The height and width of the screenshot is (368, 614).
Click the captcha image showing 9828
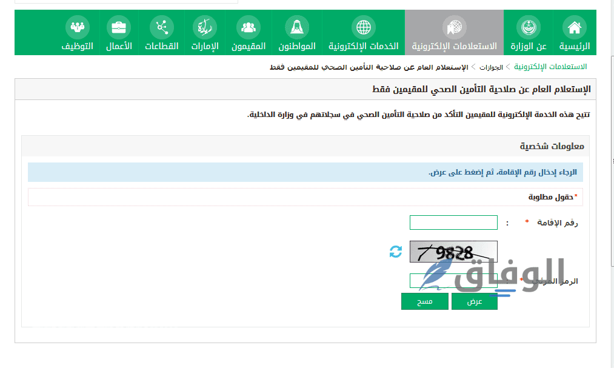(453, 252)
